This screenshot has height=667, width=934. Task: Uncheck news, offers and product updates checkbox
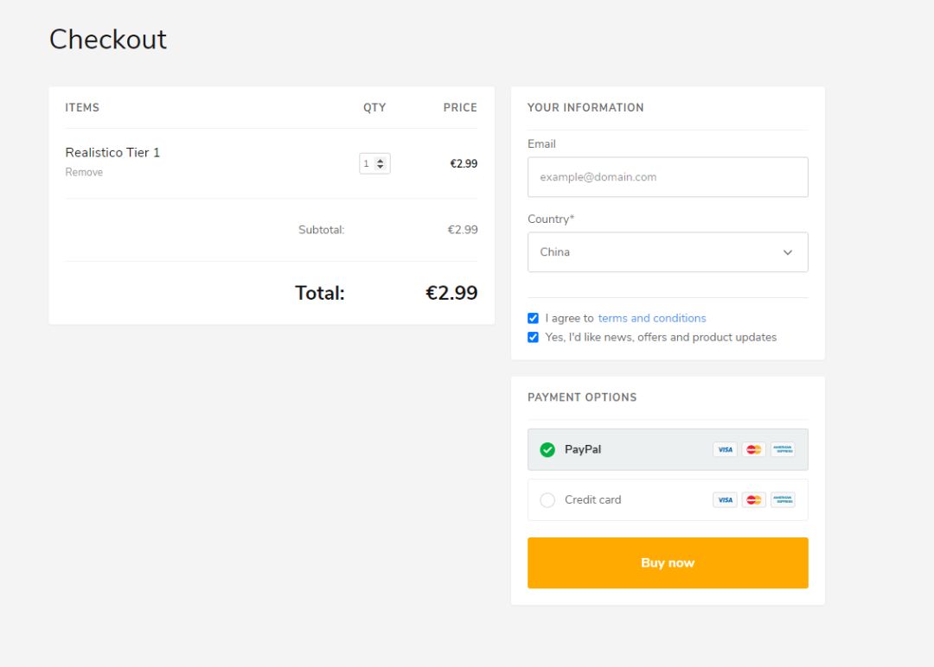point(533,337)
